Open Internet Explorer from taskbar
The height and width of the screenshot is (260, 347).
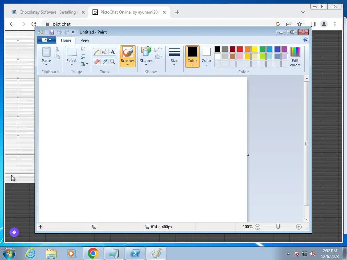30,253
